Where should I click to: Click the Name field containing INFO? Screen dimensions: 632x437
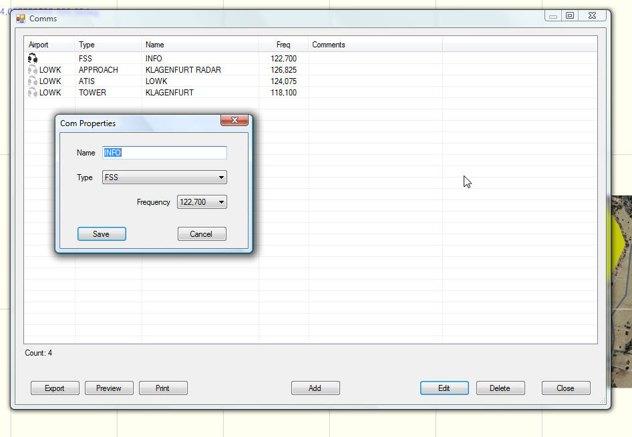coord(164,153)
